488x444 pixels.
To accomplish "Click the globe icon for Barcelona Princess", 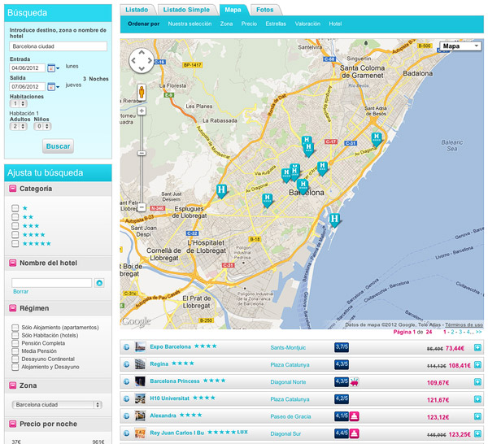I will pyautogui.click(x=126, y=381).
